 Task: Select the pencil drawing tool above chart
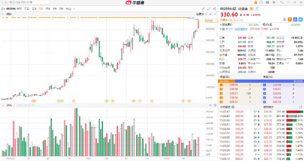pos(203,9)
